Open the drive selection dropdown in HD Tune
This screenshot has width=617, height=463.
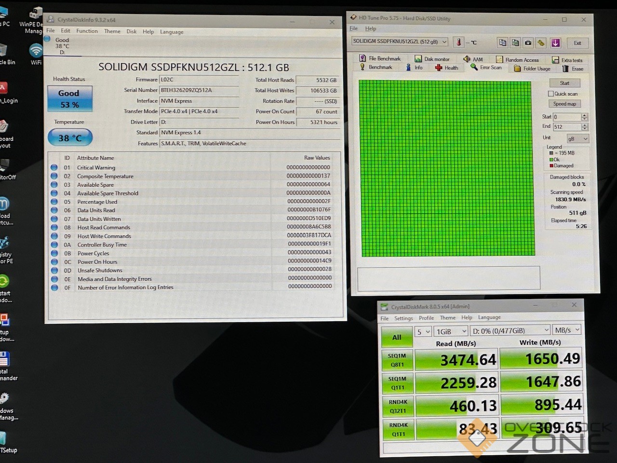click(x=400, y=41)
